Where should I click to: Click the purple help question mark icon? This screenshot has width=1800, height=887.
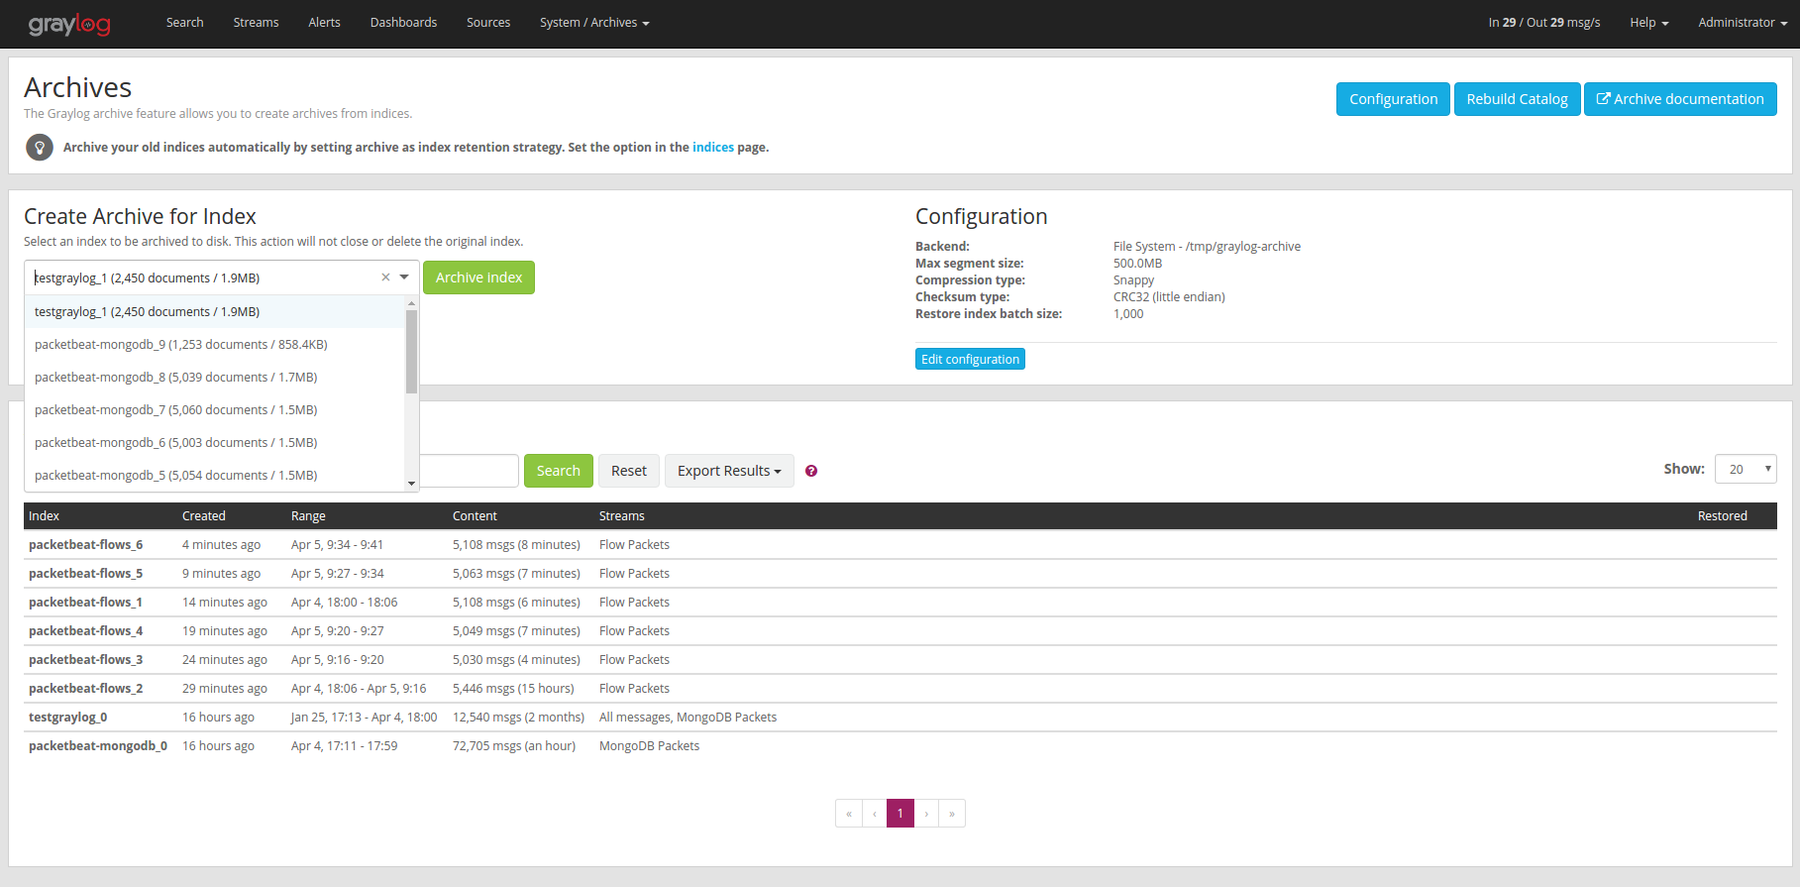pyautogui.click(x=811, y=471)
